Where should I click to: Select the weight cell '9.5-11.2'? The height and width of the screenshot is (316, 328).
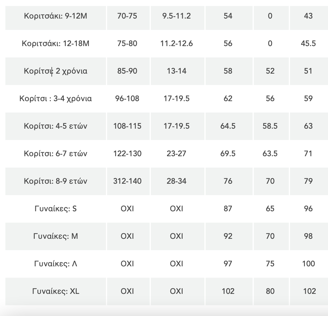176,16
